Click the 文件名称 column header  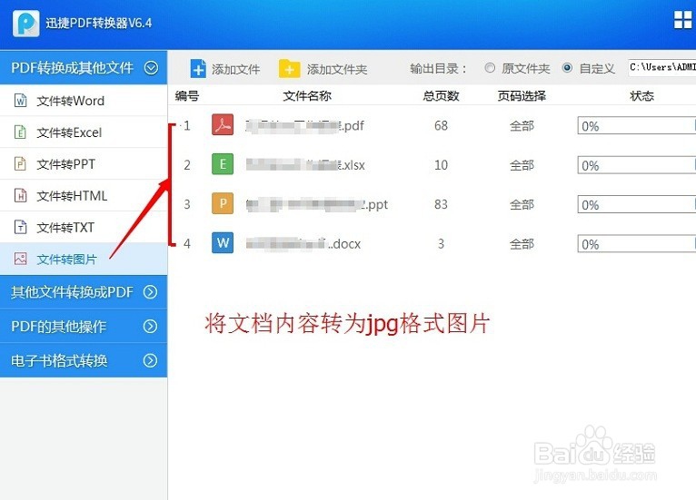tap(307, 96)
